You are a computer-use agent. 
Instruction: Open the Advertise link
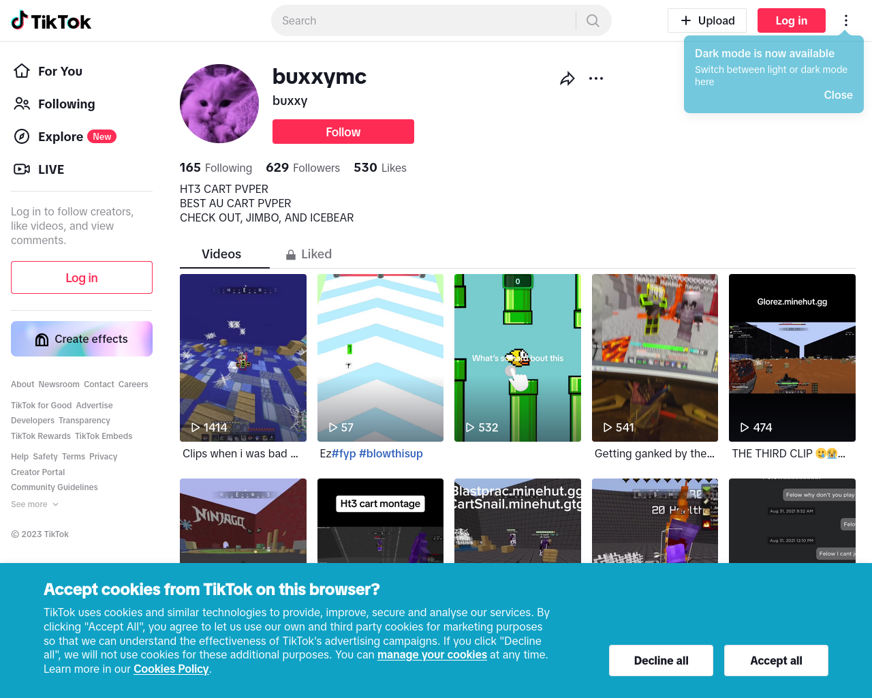[94, 406]
